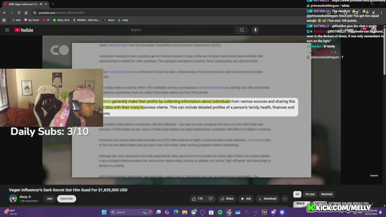Reload the YouTube page

tap(19, 13)
